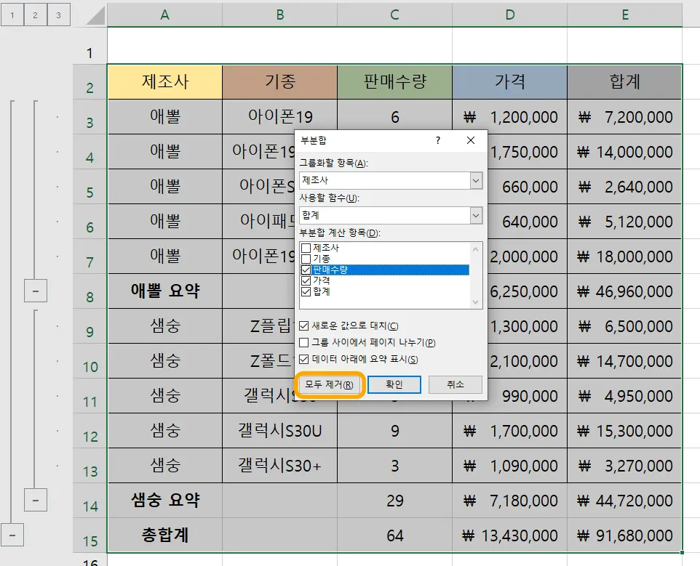The width and height of the screenshot is (700, 566).
Task: Close the 부분합 dialog
Action: pyautogui.click(x=471, y=140)
